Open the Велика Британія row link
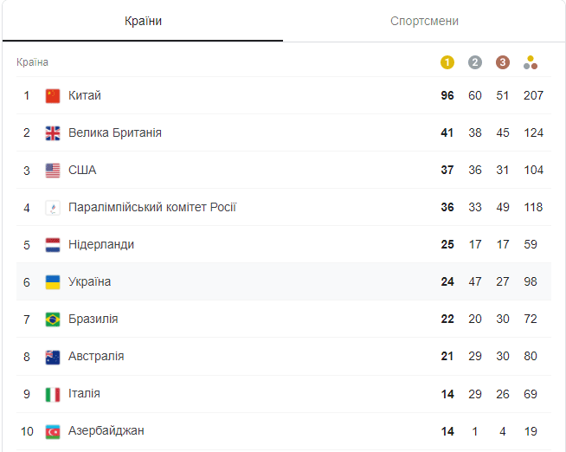This screenshot has height=452, width=566. (115, 132)
